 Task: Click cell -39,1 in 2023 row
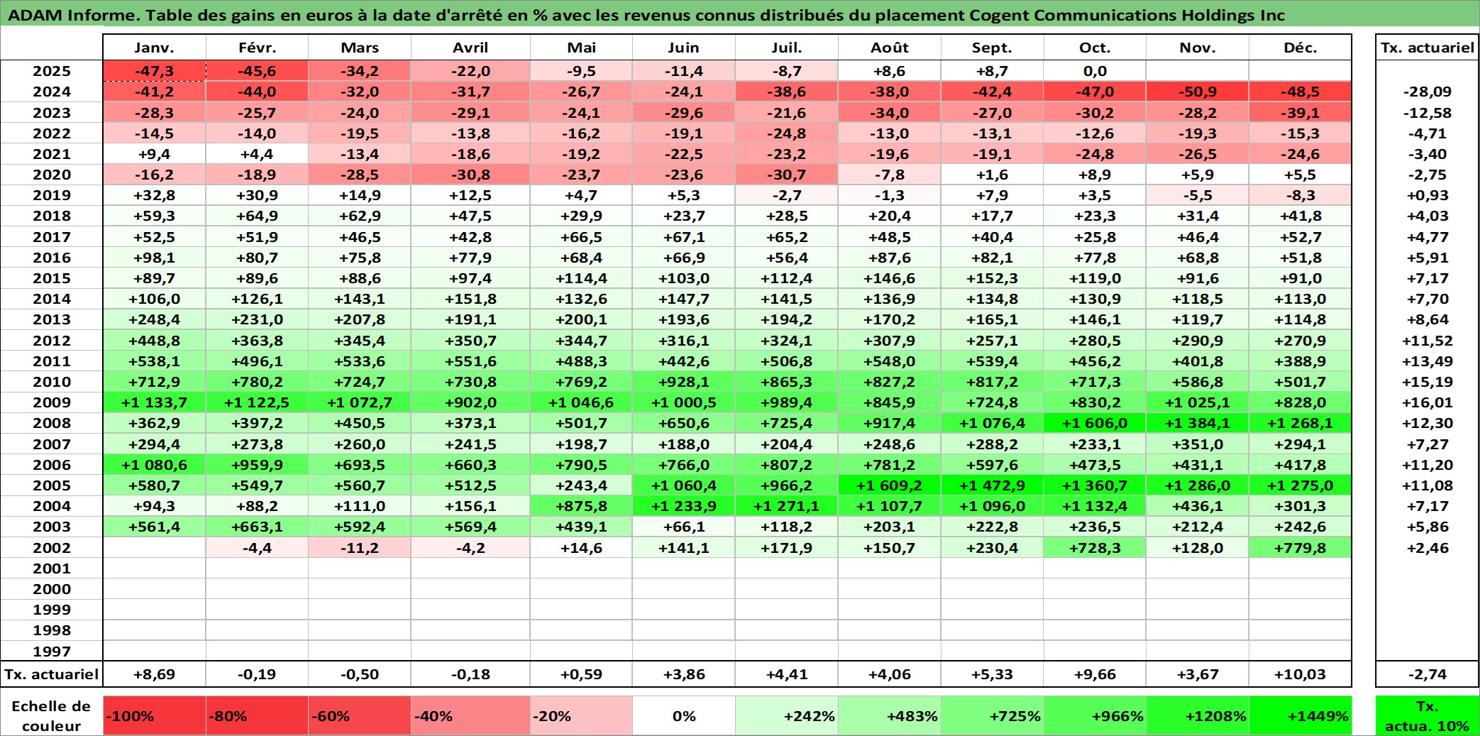pyautogui.click(x=1300, y=113)
